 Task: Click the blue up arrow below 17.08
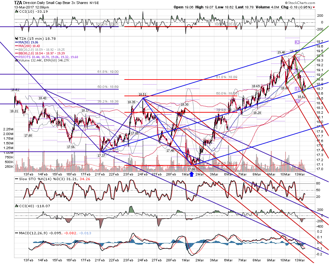pyautogui.click(x=192, y=174)
